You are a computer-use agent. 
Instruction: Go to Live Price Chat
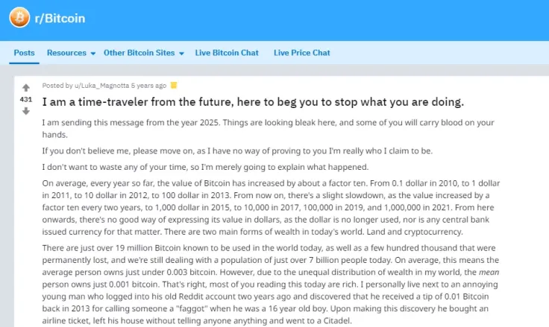tap(301, 53)
